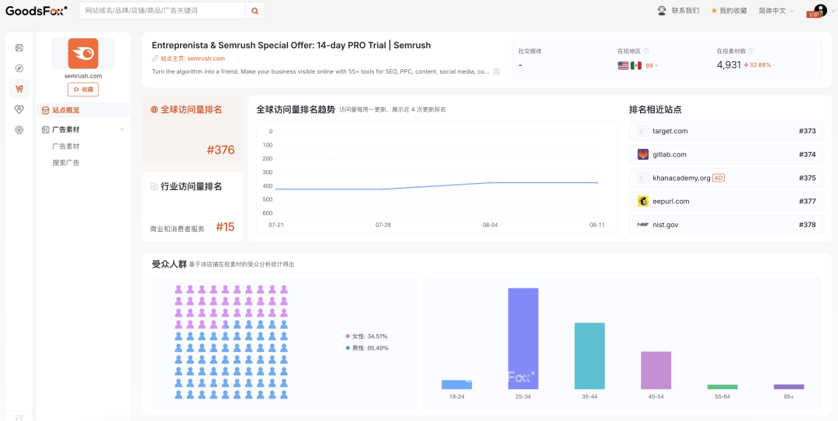The height and width of the screenshot is (421, 838).
Task: Open the radar signal icon in left rail
Action: (19, 129)
